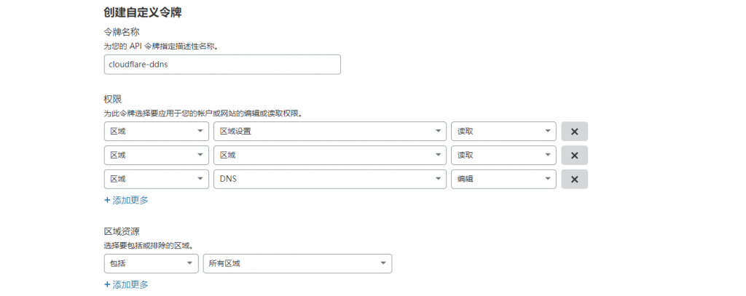The height and width of the screenshot is (296, 746).
Task: Open the middle 区域 permission dropdown
Action: (329, 156)
